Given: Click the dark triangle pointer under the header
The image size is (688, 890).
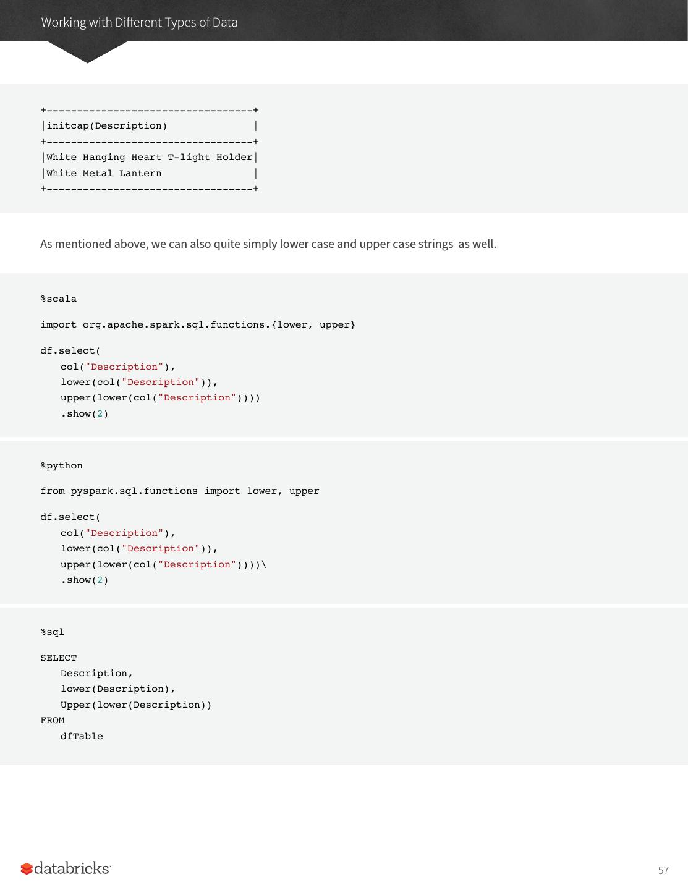Looking at the screenshot, I should (x=87, y=51).
